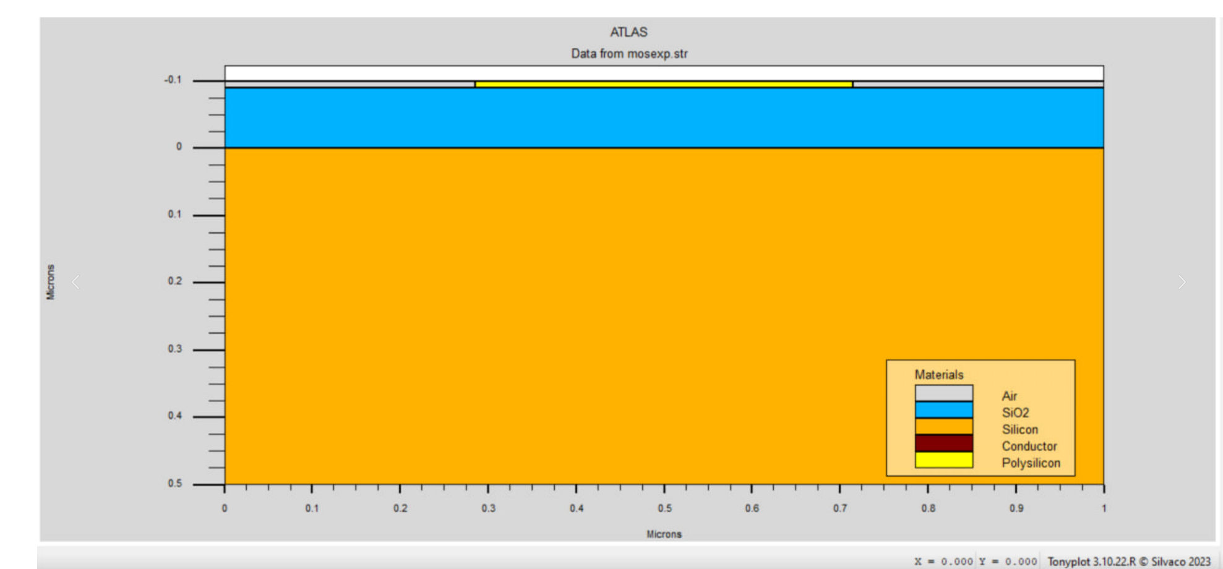Viewport: 1223px width, 569px height.
Task: Select the Air color swatch in legend
Action: point(943,392)
